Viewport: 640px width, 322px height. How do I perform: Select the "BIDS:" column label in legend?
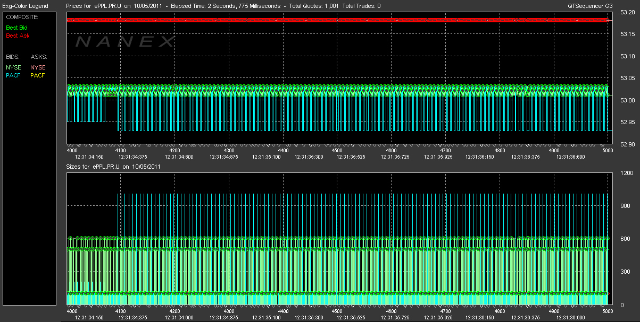(13, 57)
